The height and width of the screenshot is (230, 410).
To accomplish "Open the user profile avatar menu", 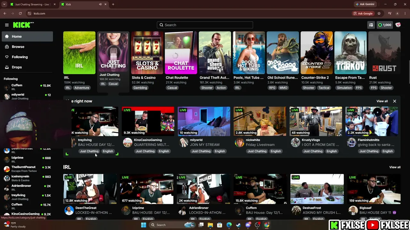I will (x=398, y=25).
